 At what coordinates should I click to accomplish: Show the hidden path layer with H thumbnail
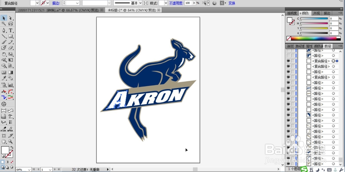(288, 50)
